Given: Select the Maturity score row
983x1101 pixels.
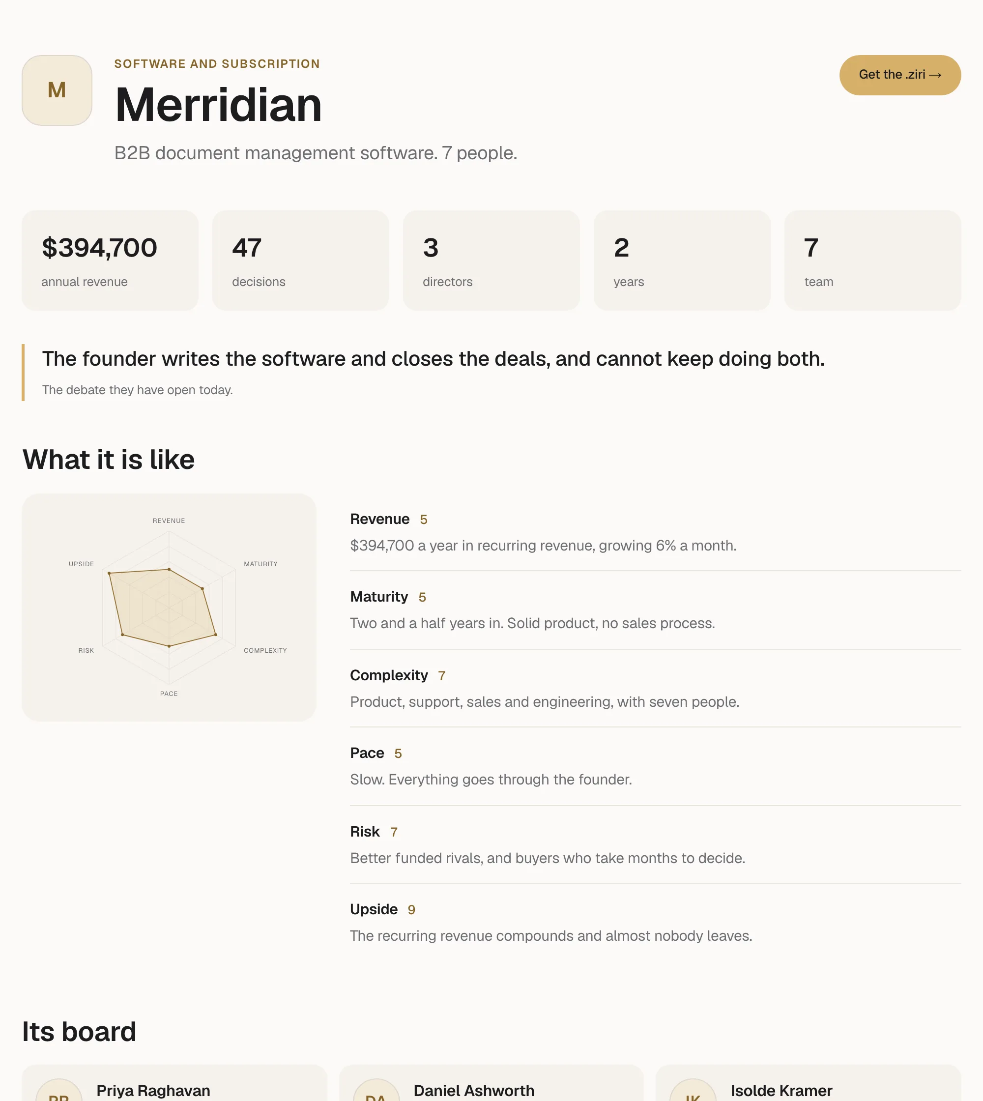Looking at the screenshot, I should 656,610.
